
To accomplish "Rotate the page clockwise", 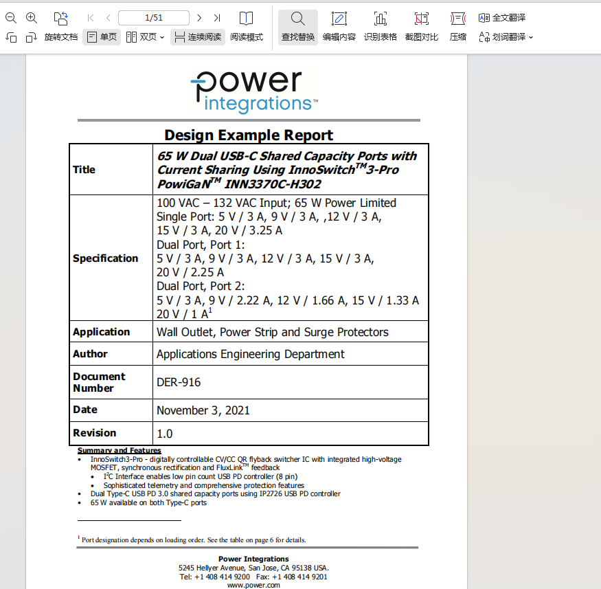I will (x=32, y=37).
